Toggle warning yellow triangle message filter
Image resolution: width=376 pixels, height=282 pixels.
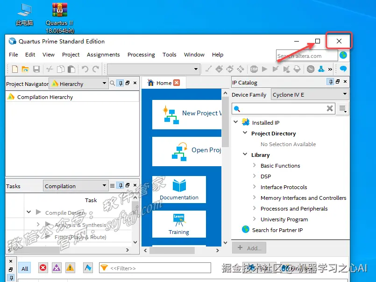(70, 268)
